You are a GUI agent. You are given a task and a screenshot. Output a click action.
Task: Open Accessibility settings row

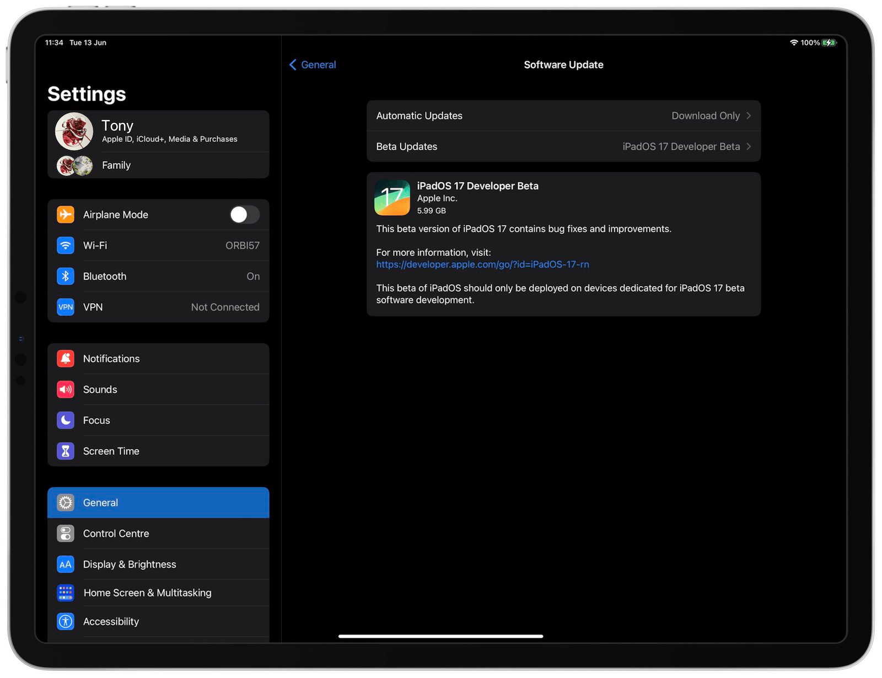(158, 622)
